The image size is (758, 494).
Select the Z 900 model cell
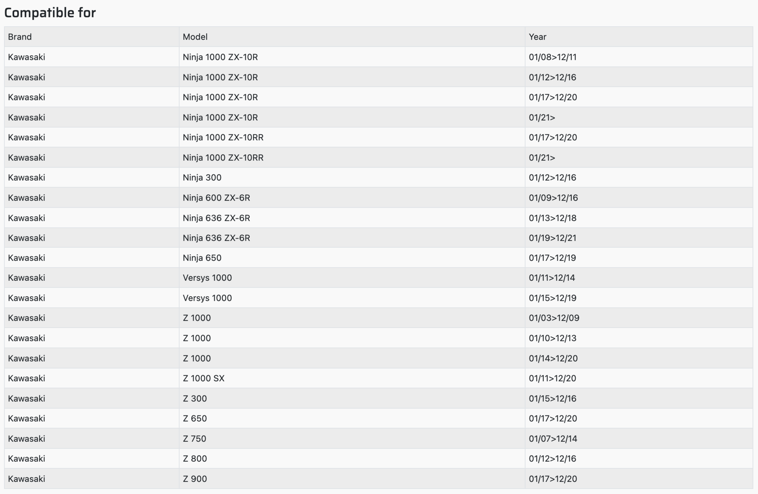(x=195, y=479)
